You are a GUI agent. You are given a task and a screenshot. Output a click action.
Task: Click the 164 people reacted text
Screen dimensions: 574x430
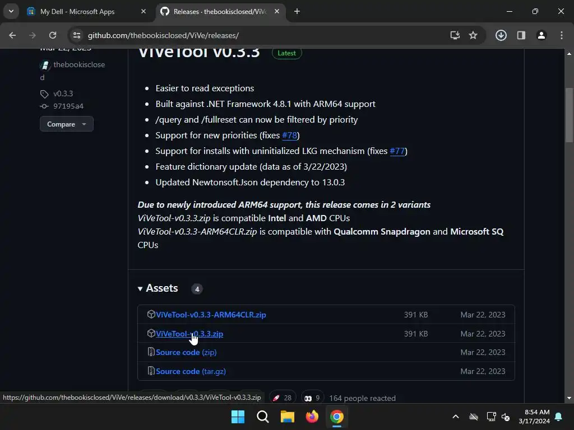click(362, 398)
